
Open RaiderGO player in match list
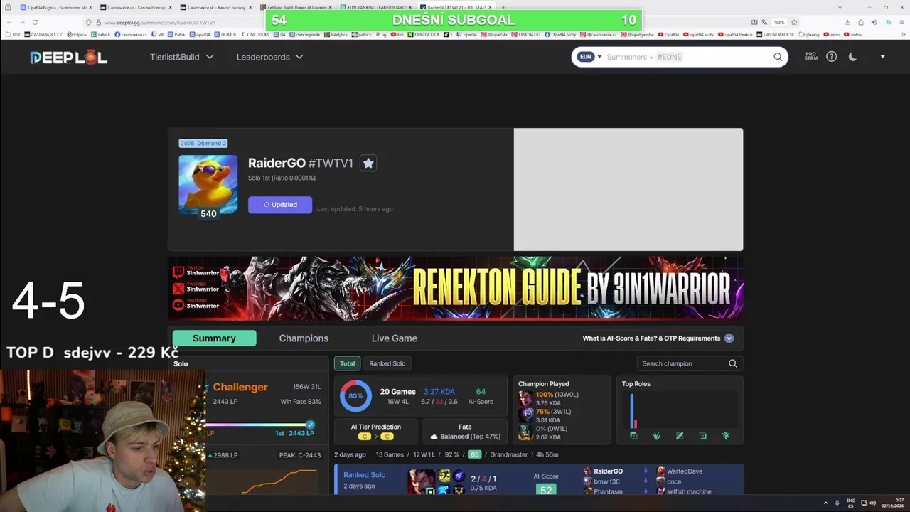click(x=608, y=471)
